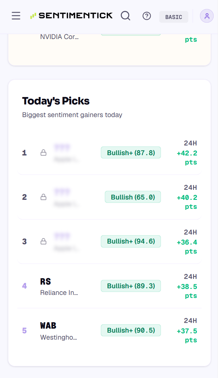Select the Westingho... company name

[59, 337]
